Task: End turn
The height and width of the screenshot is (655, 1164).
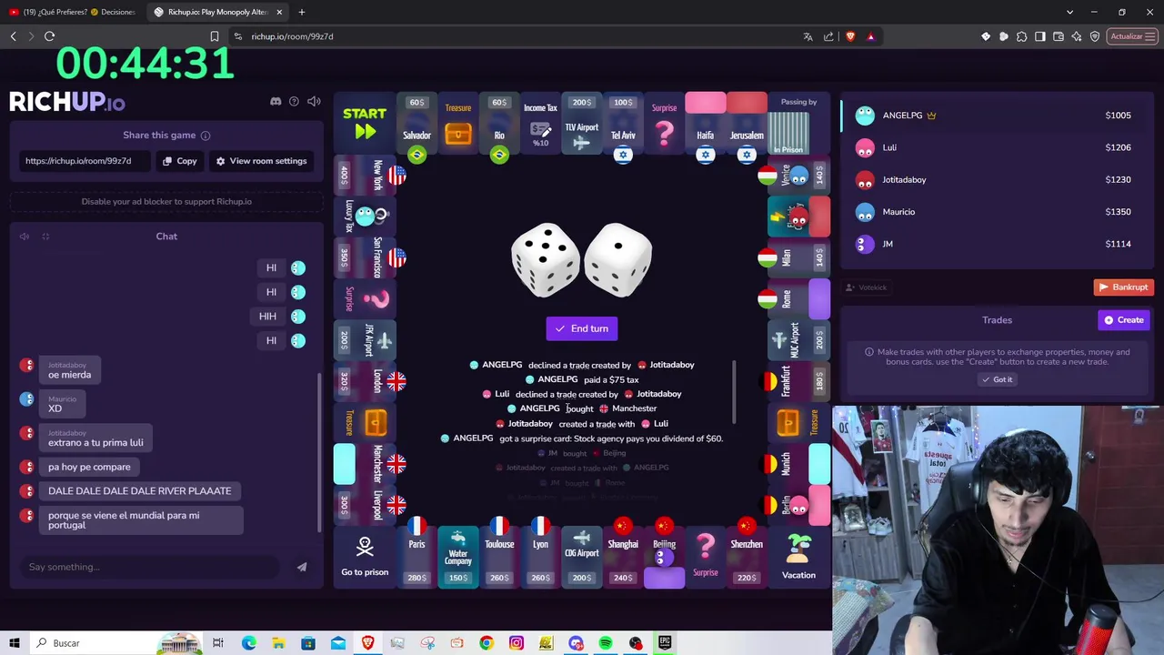Action: coord(582,328)
